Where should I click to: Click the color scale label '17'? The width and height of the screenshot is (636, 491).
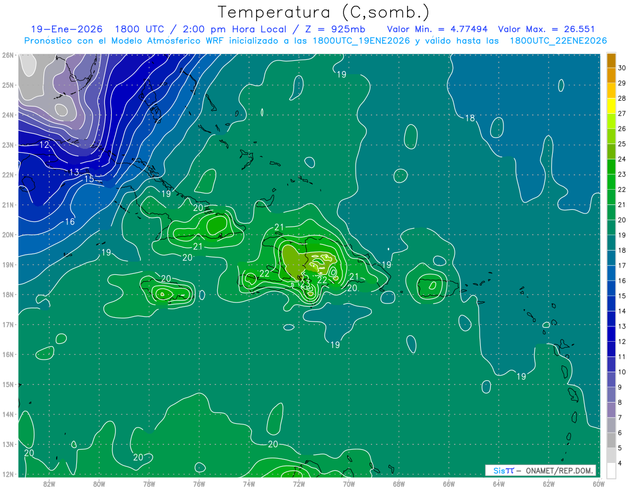(x=622, y=265)
